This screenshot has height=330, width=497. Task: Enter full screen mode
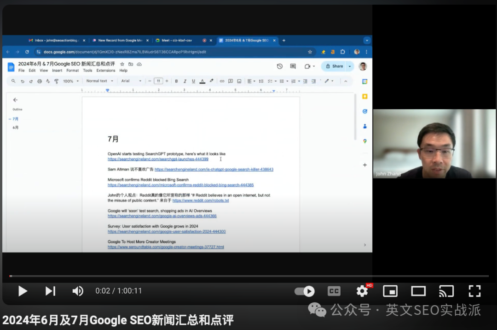[x=474, y=291]
